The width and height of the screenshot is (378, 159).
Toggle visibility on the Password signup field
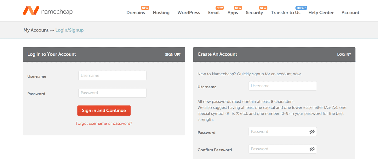pos(312,132)
